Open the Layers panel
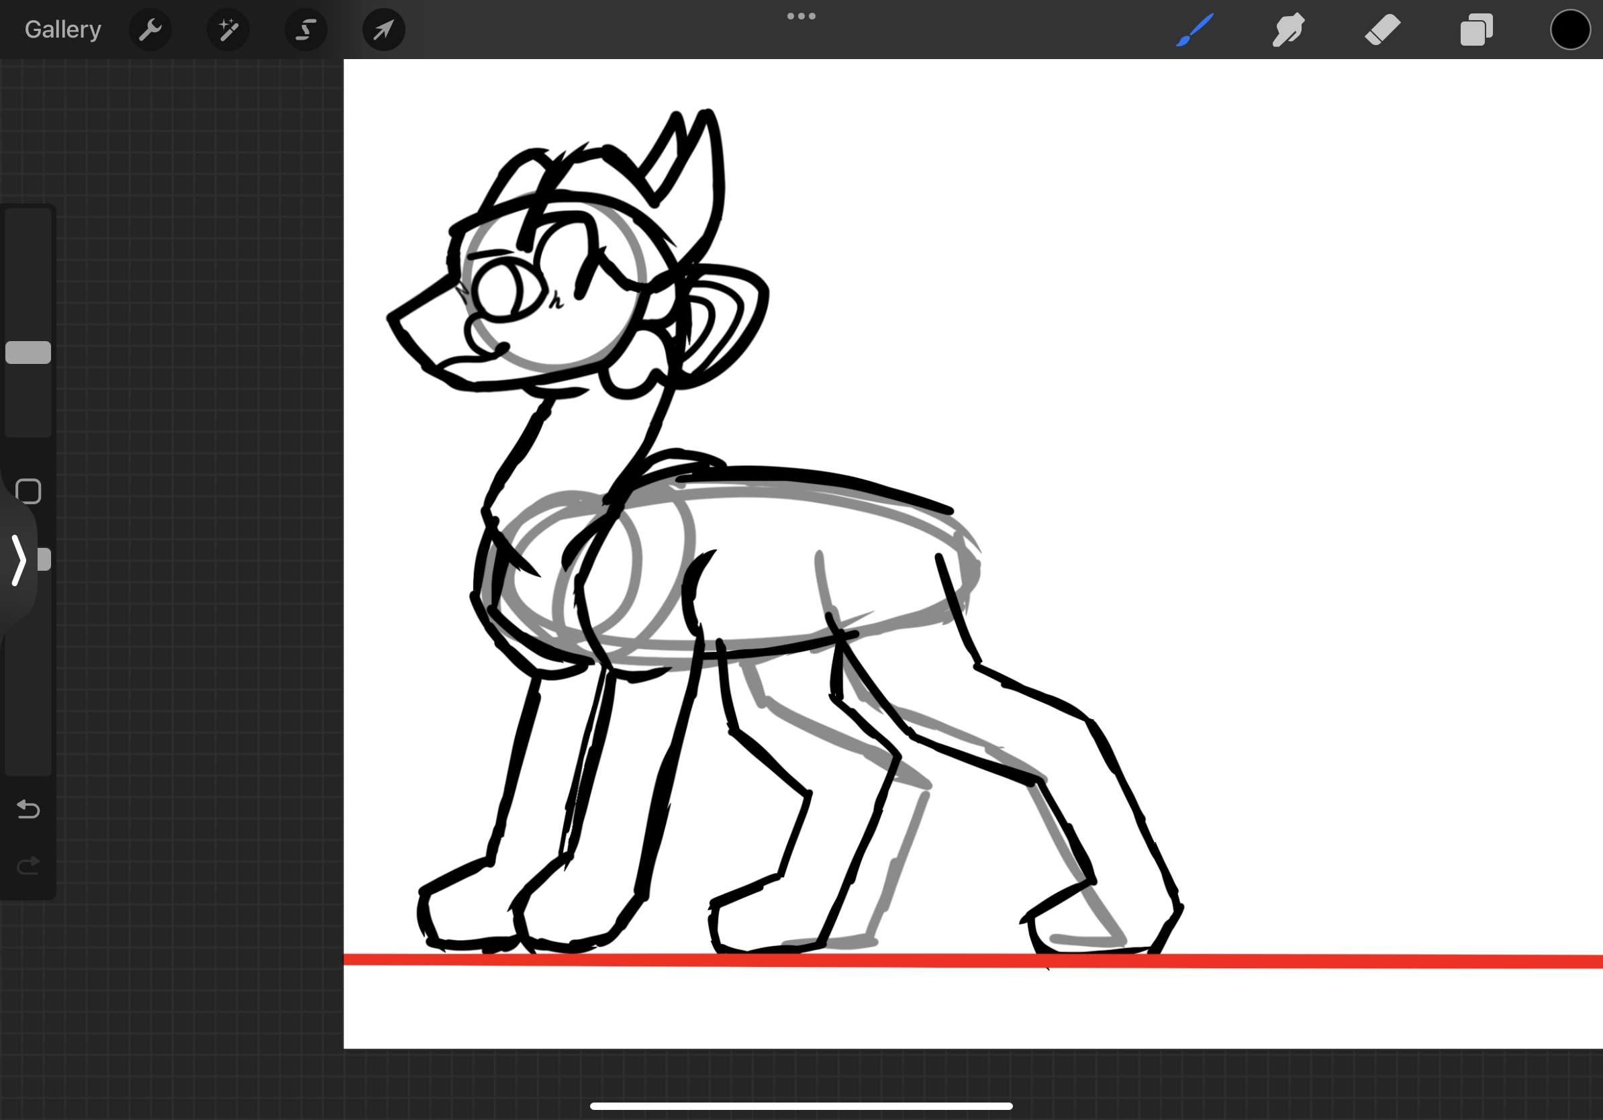 (x=1476, y=30)
